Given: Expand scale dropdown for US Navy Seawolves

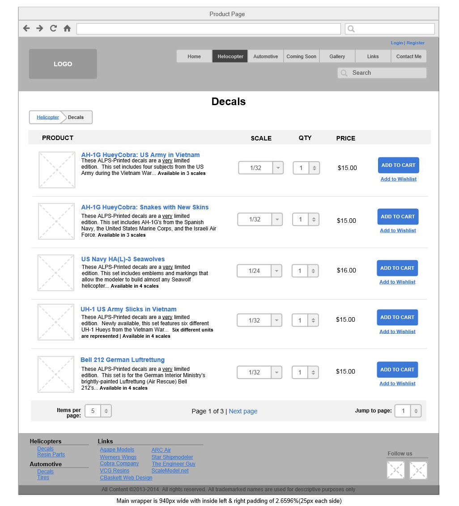Looking at the screenshot, I should pos(277,271).
